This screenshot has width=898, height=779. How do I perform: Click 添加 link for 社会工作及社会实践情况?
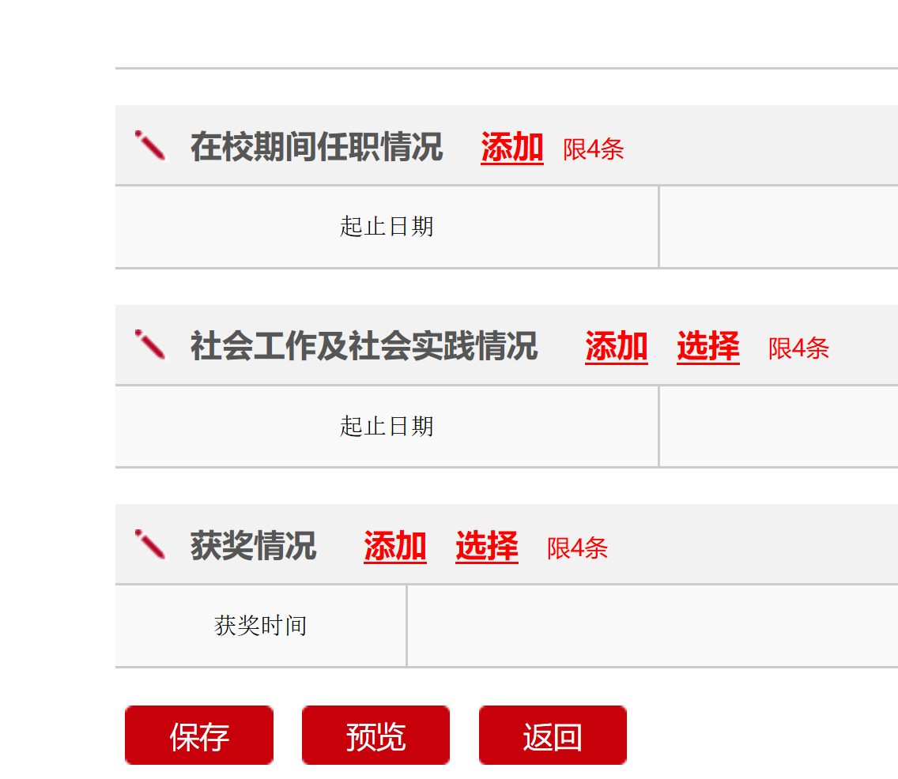point(617,346)
